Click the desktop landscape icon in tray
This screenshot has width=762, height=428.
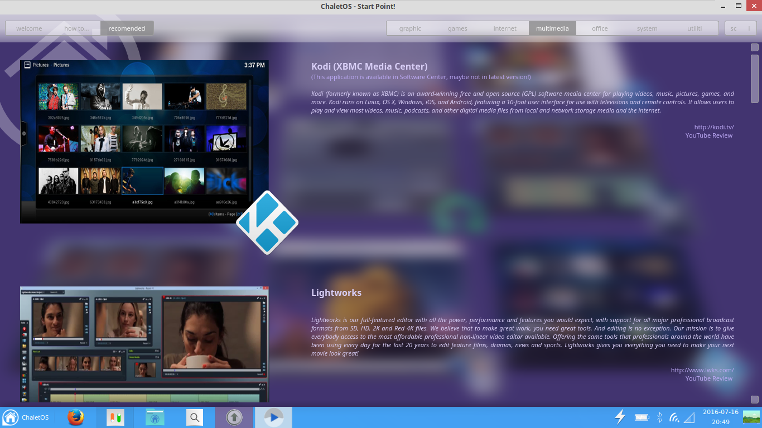751,417
